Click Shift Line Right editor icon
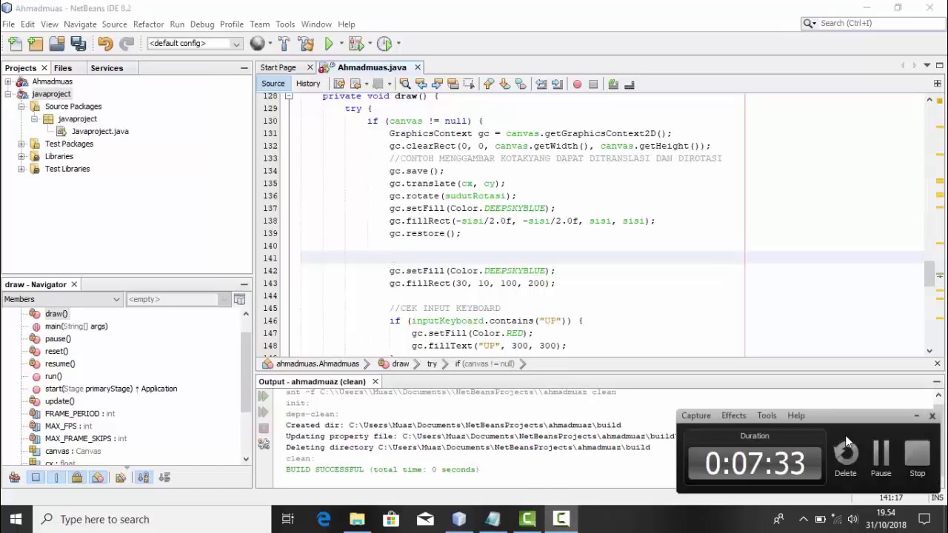This screenshot has height=533, width=948. point(557,84)
